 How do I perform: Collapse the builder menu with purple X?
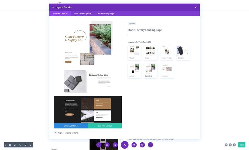click(125, 145)
